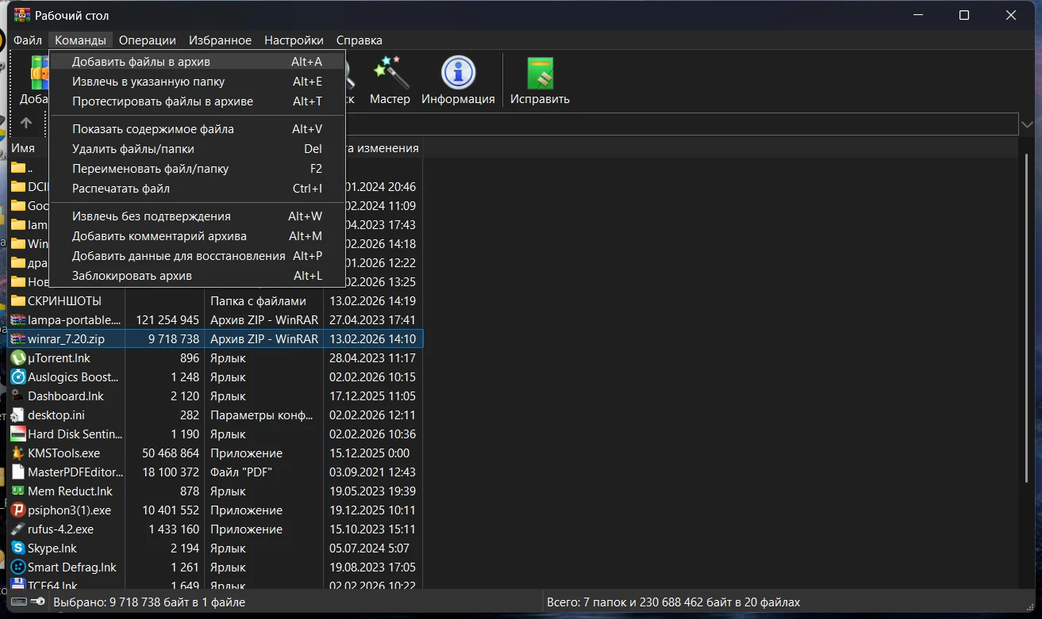
Task: Go up one folder level arrow
Action: 26,123
